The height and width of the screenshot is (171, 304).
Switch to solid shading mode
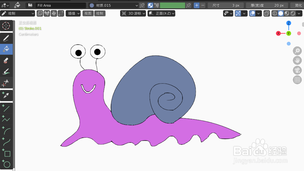pos(280,13)
